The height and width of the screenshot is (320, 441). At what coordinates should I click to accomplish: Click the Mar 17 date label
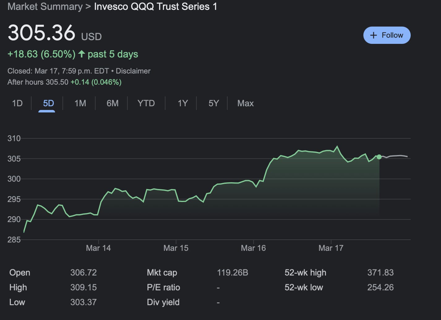[331, 248]
